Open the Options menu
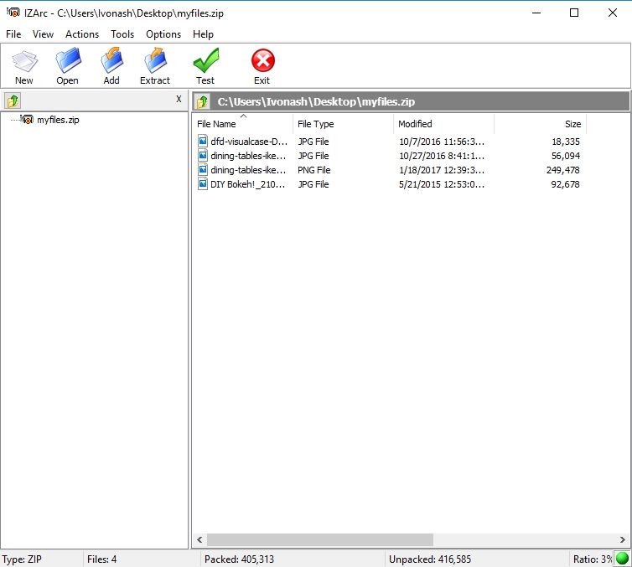This screenshot has height=567, width=632. click(x=163, y=34)
